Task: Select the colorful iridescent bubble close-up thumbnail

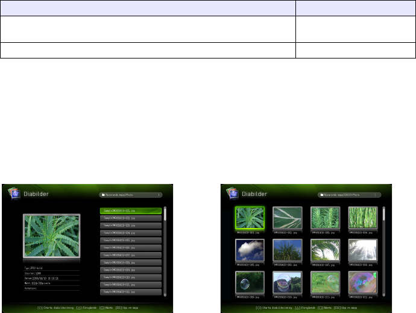Action: pyautogui.click(x=363, y=282)
